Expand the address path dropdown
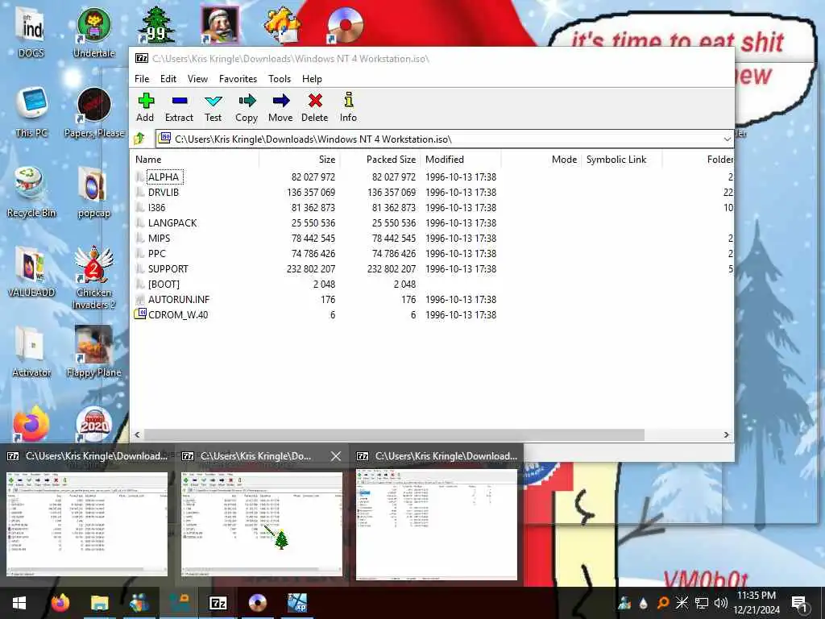Image resolution: width=825 pixels, height=619 pixels. point(727,139)
